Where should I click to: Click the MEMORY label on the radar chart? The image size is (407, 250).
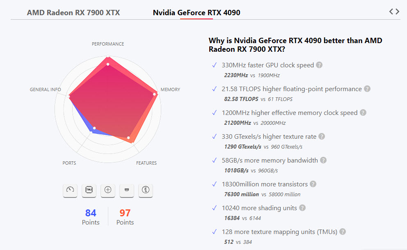click(x=170, y=89)
